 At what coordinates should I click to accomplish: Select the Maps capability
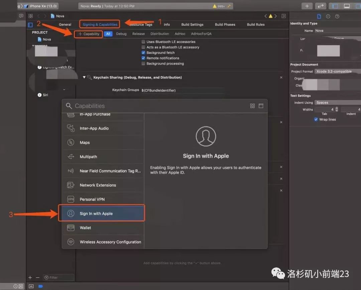(103, 142)
